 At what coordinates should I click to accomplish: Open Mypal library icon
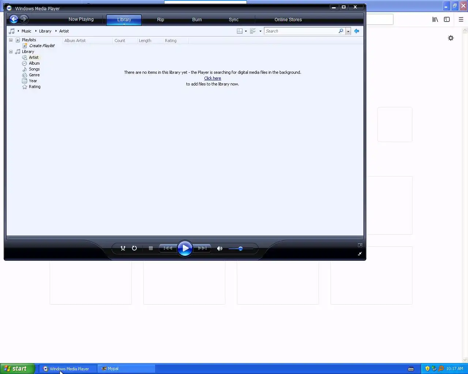435,19
